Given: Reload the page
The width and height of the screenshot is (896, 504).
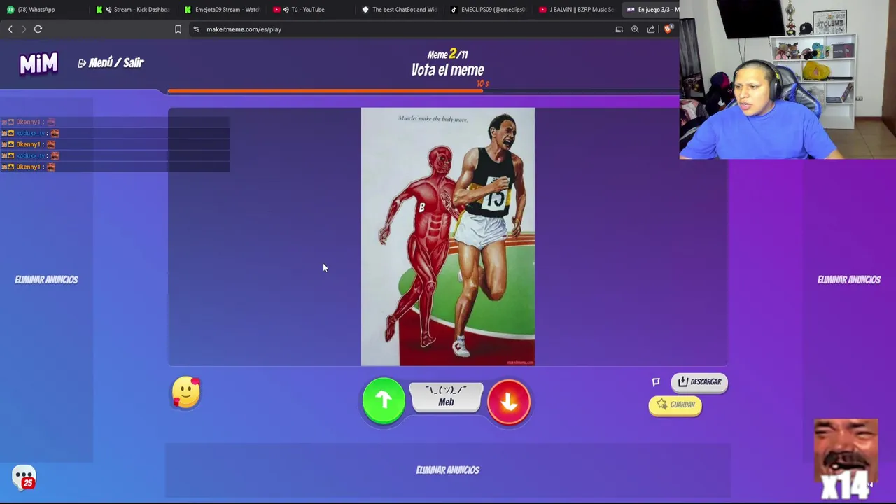Looking at the screenshot, I should (38, 29).
